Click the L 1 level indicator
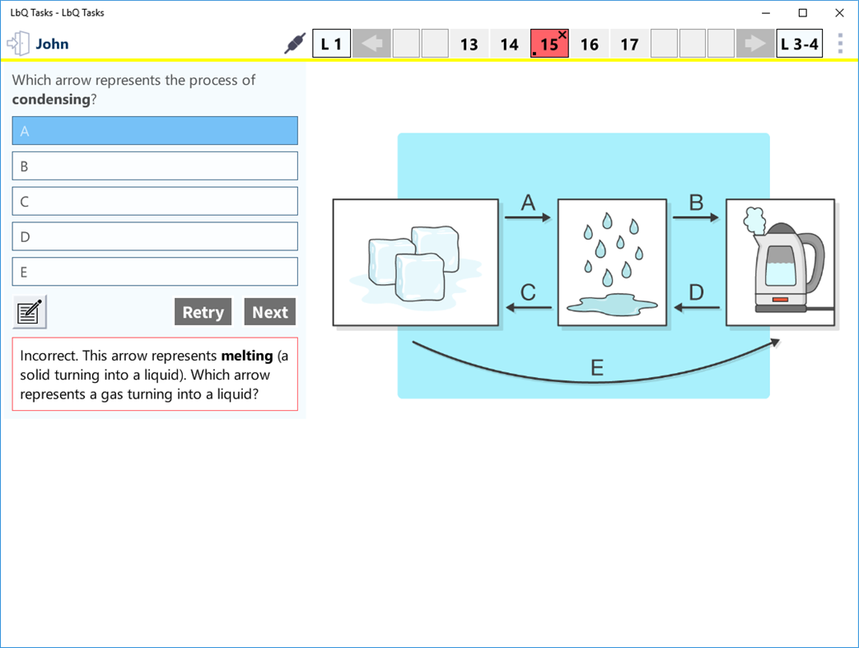 click(331, 43)
